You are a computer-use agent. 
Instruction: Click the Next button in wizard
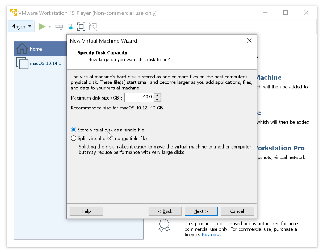tap(201, 211)
